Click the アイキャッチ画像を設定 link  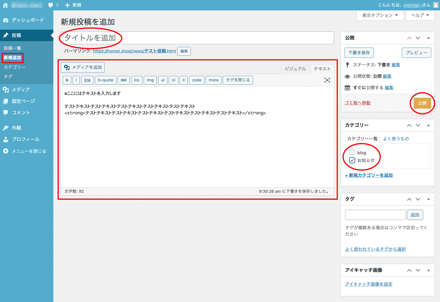[x=369, y=284]
